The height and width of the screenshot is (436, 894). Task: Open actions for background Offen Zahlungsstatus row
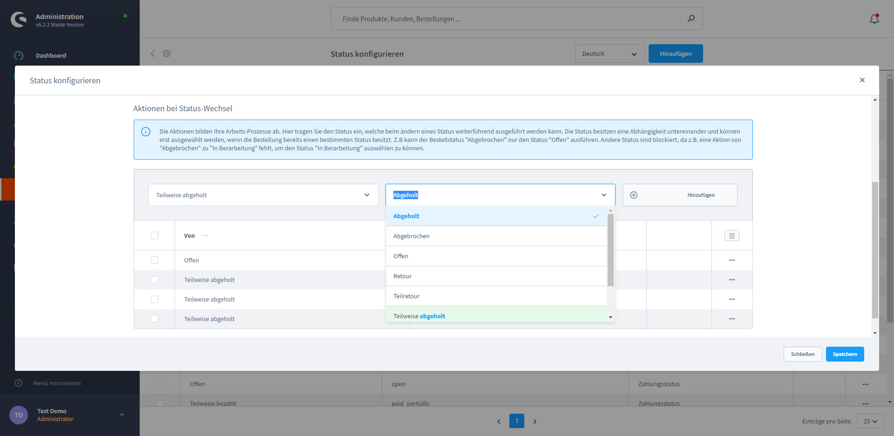tap(866, 384)
